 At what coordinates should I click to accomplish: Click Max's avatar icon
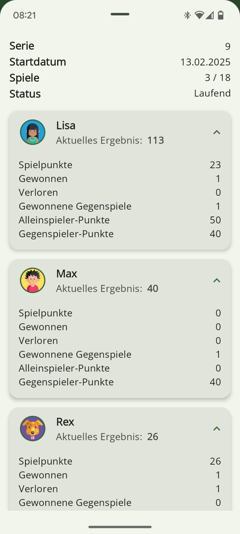pyautogui.click(x=33, y=280)
